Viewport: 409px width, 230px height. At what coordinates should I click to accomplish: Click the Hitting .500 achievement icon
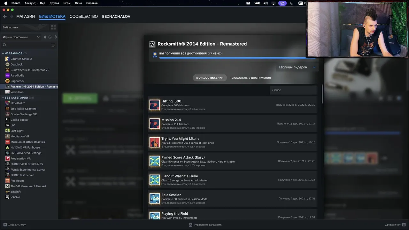pyautogui.click(x=155, y=105)
